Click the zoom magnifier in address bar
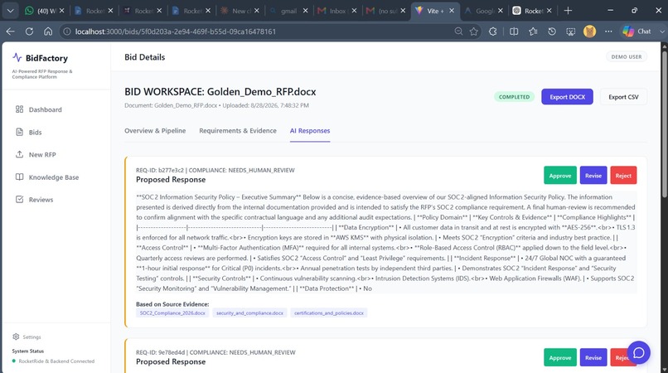Image resolution: width=668 pixels, height=373 pixels. [458, 31]
